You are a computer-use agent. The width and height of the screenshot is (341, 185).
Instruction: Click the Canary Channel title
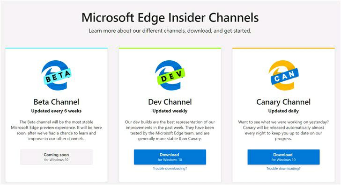click(283, 102)
